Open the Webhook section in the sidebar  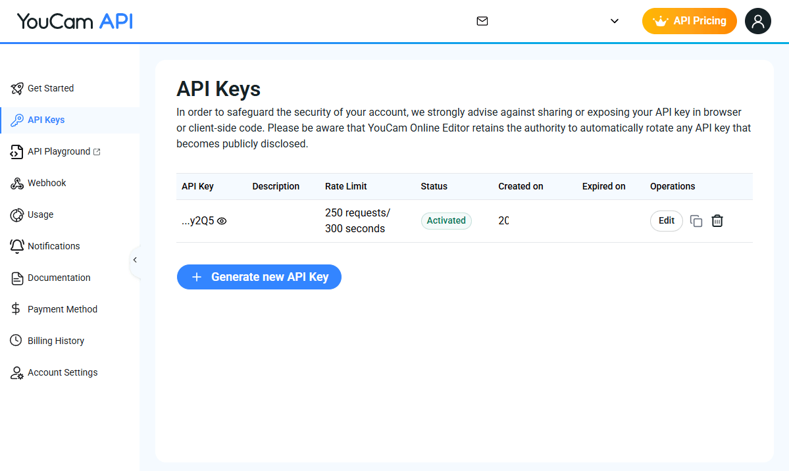(x=46, y=183)
